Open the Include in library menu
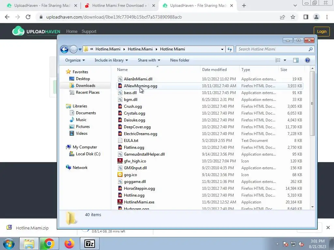The height and width of the screenshot is (250, 334). (111, 60)
